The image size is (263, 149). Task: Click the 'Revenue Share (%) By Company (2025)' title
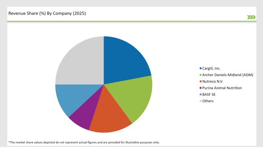click(47, 13)
